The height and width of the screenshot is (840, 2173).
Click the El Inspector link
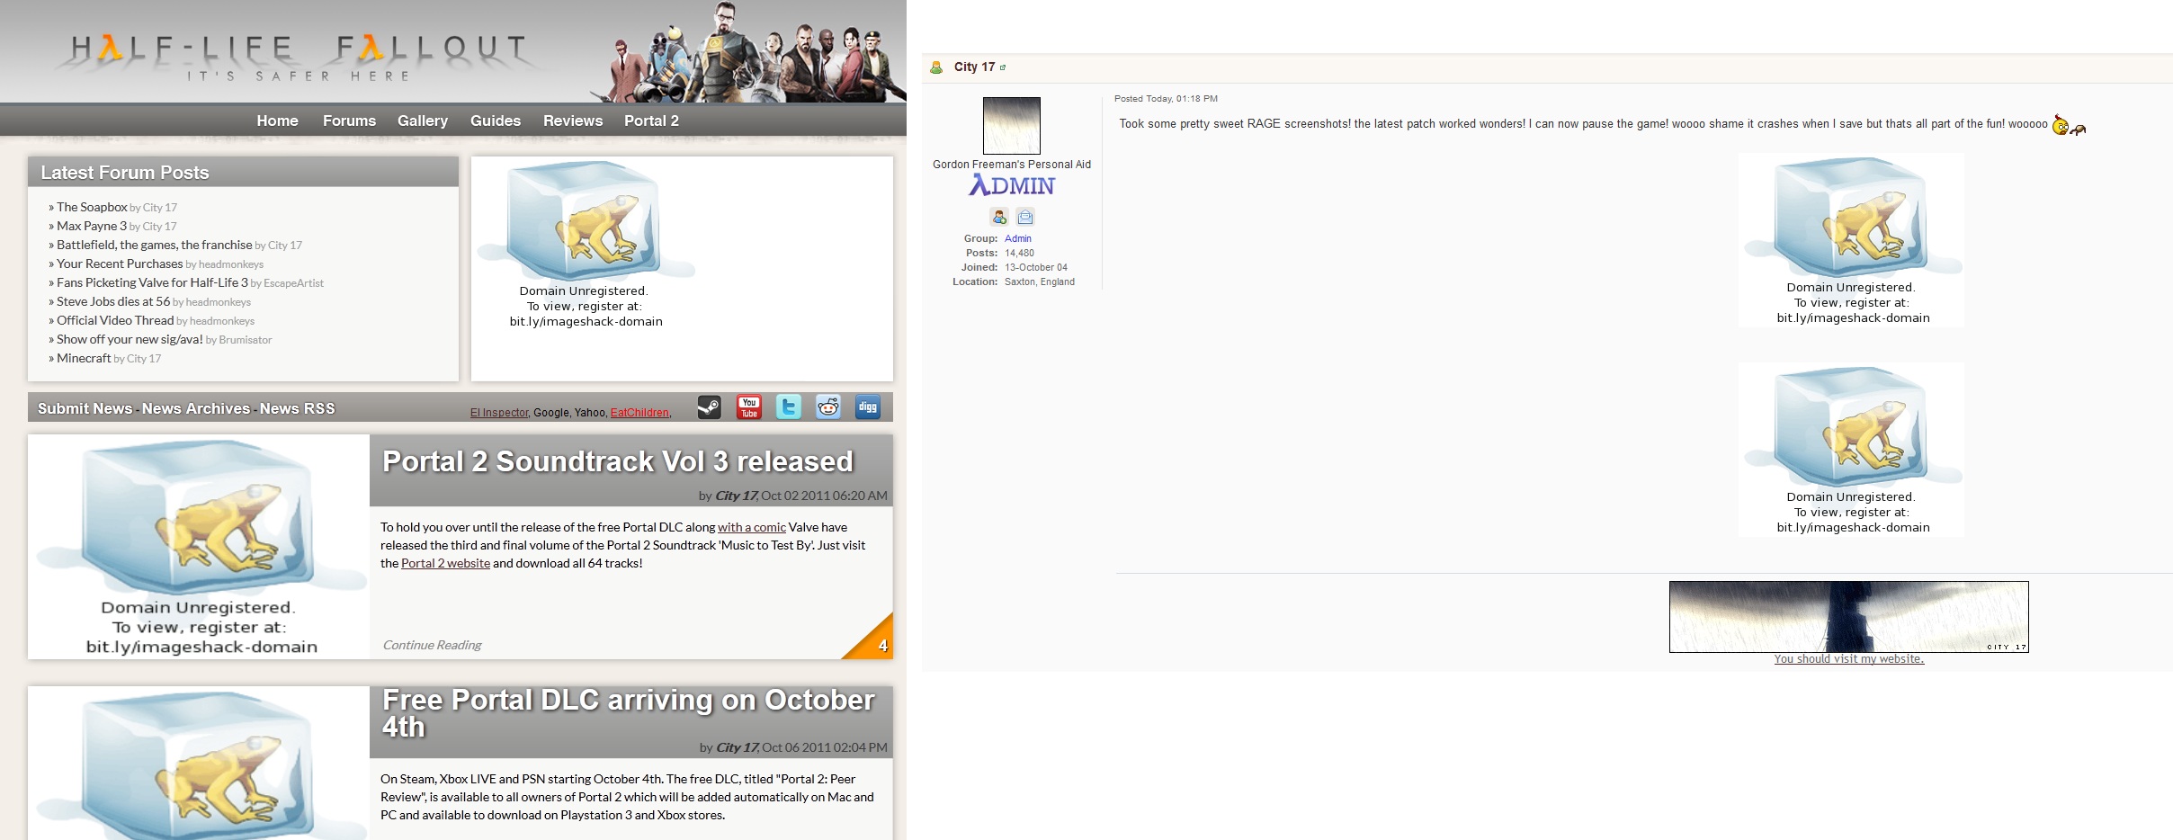tap(499, 413)
